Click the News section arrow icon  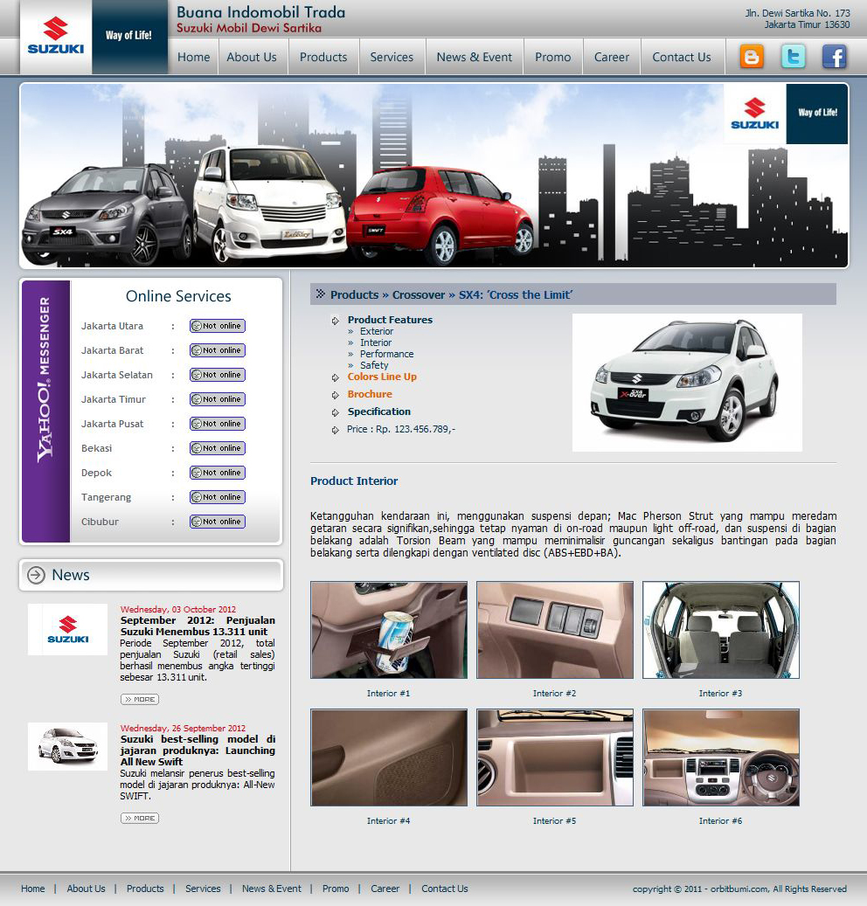(36, 575)
